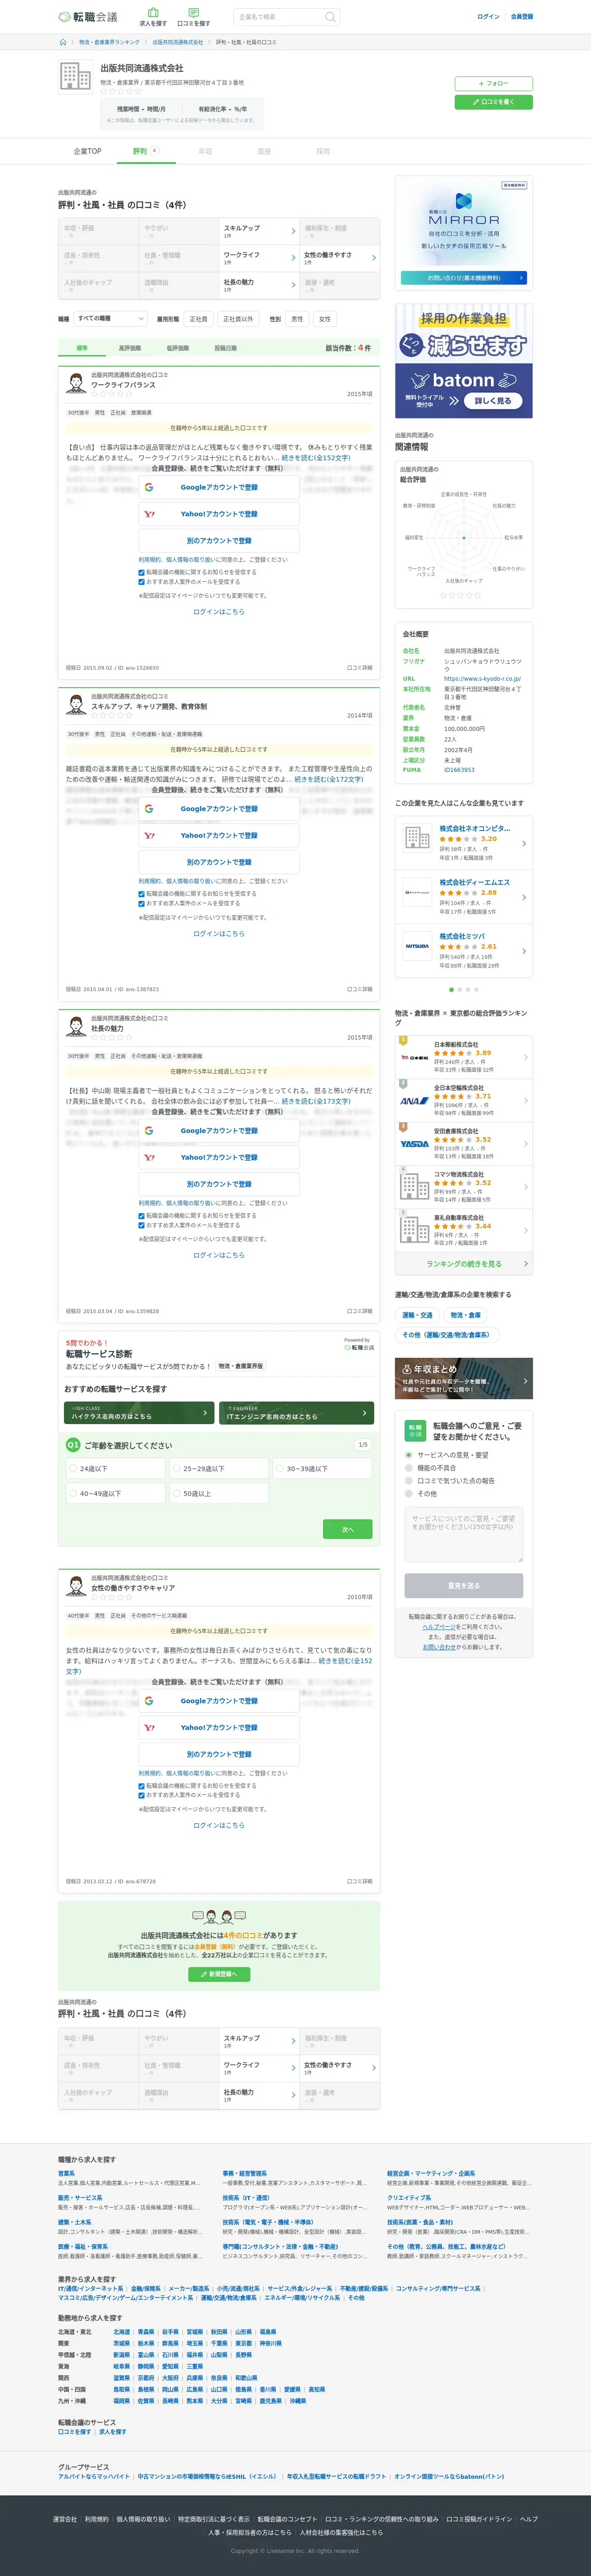Click the green 口コミを書く button
The height and width of the screenshot is (2576, 591).
pyautogui.click(x=493, y=102)
